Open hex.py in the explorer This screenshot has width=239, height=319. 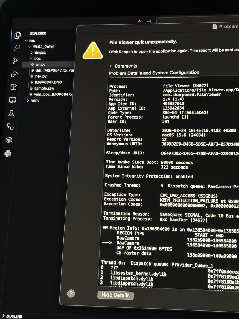(x=39, y=76)
